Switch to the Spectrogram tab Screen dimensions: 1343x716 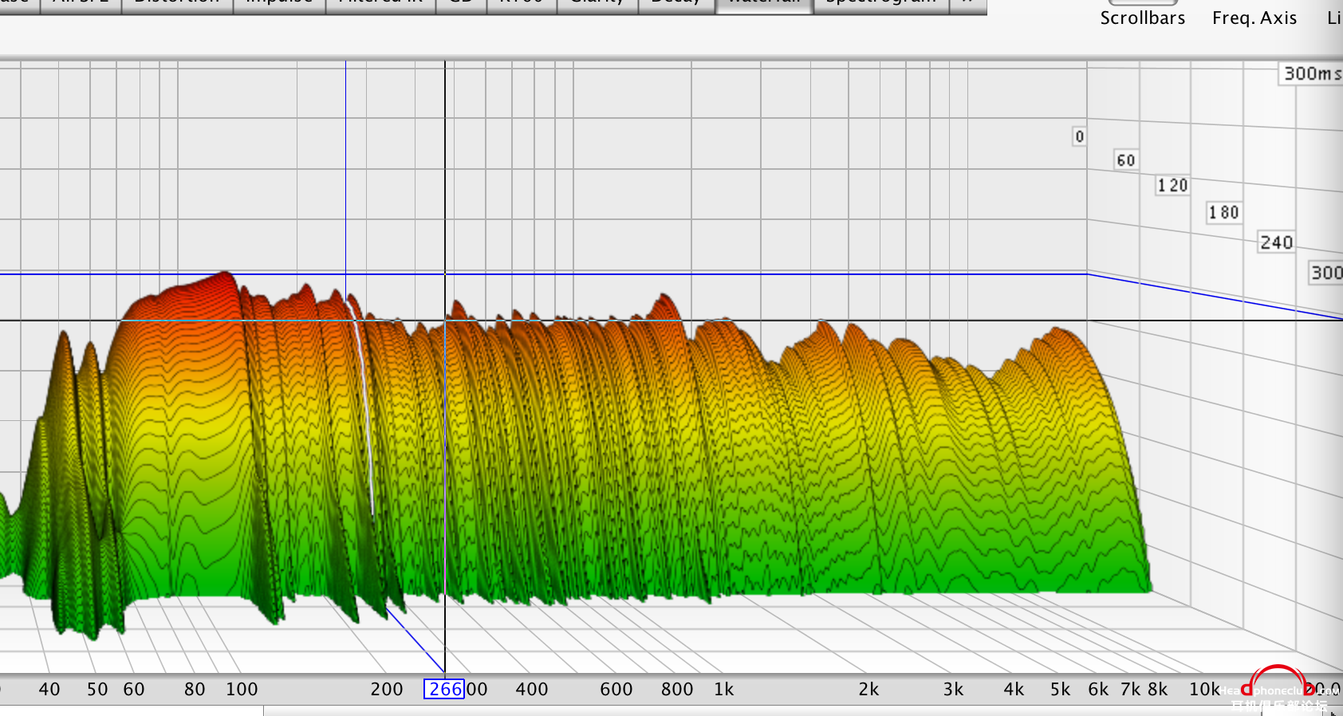(x=880, y=5)
